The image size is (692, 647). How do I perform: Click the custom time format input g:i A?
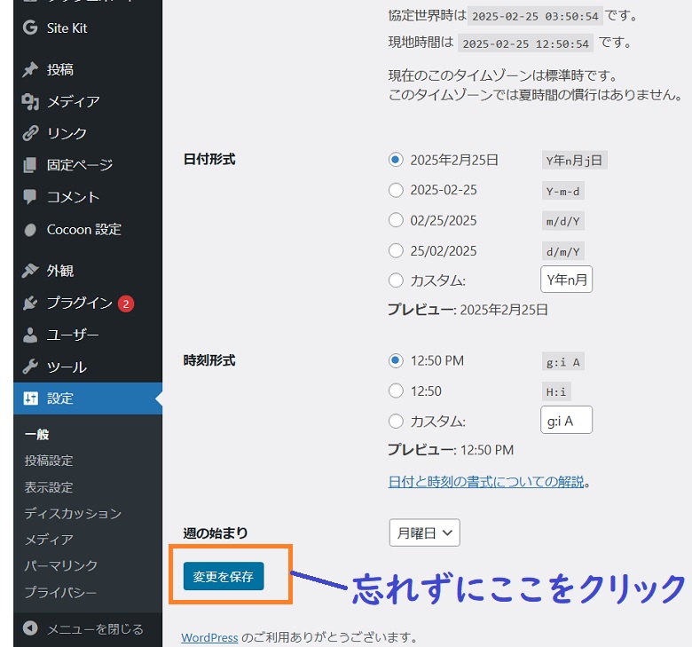pos(566,420)
